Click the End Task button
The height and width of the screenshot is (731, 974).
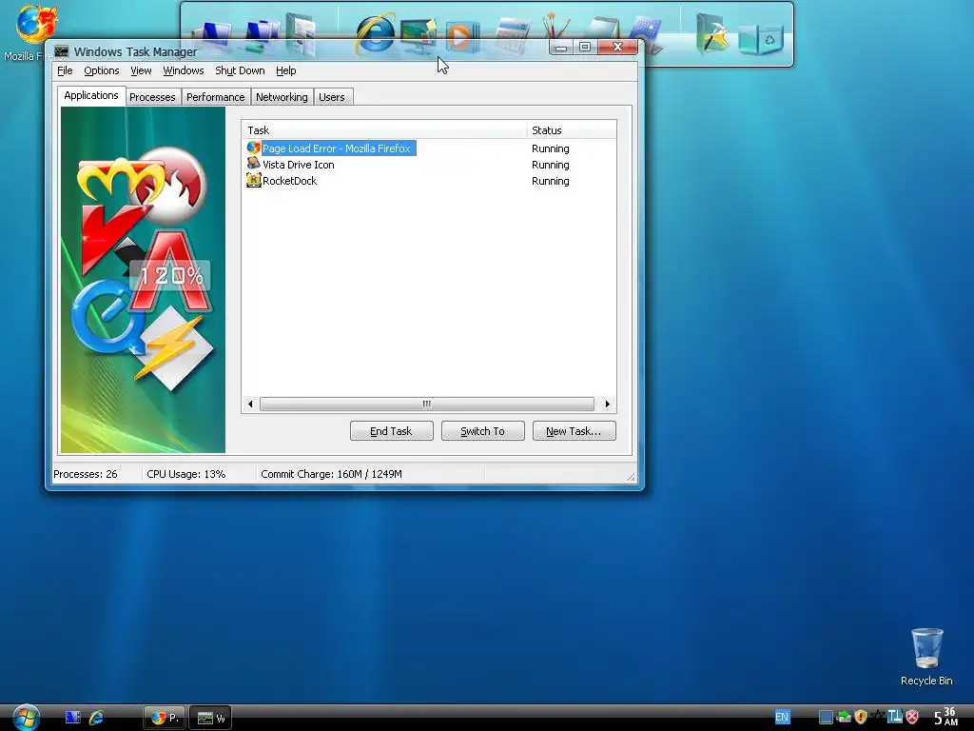click(391, 431)
